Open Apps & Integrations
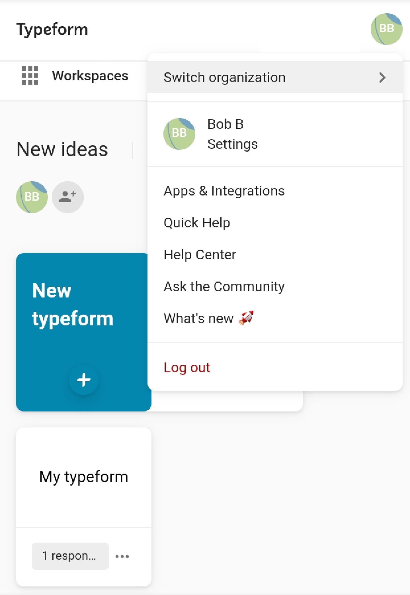 click(x=224, y=191)
